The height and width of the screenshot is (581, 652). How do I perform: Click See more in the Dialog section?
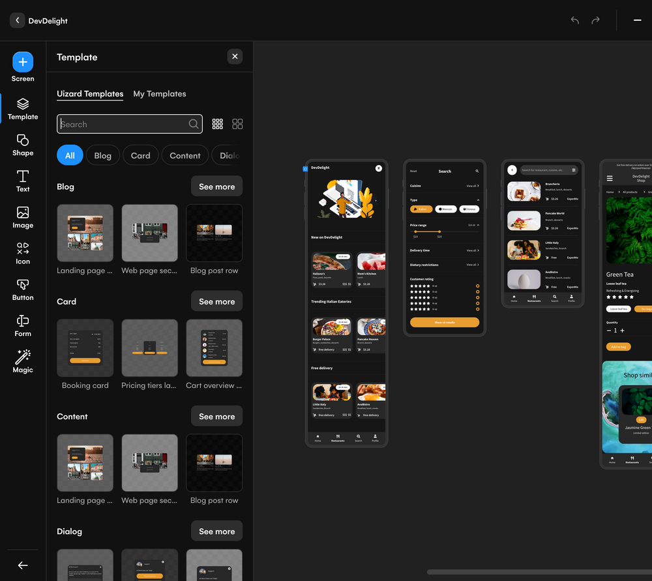(216, 531)
